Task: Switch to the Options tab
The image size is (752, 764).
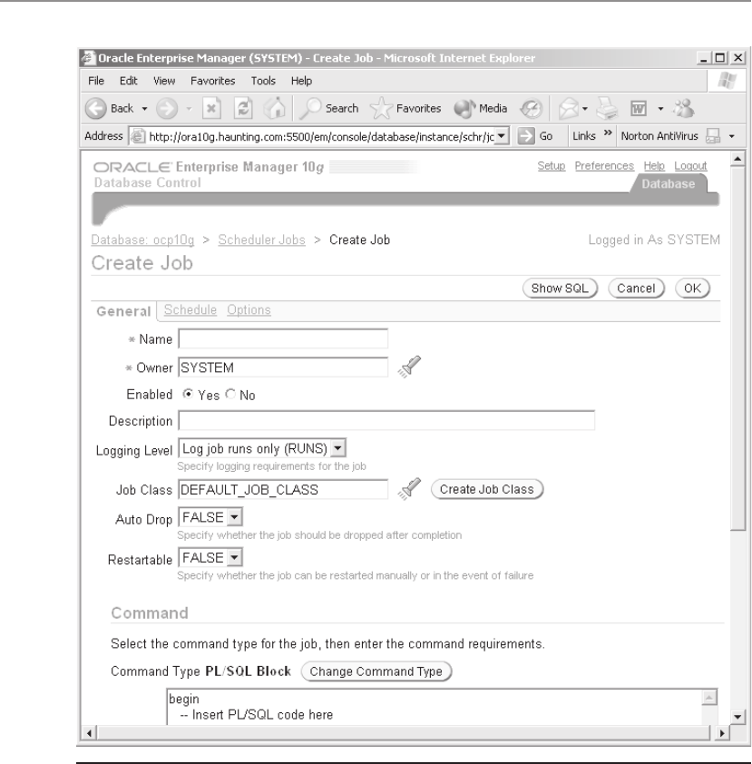Action: coord(249,310)
